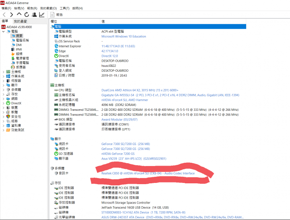This screenshot has height=220, width=290.
Task: Expand the 存放 tree node
Action: click(3, 94)
